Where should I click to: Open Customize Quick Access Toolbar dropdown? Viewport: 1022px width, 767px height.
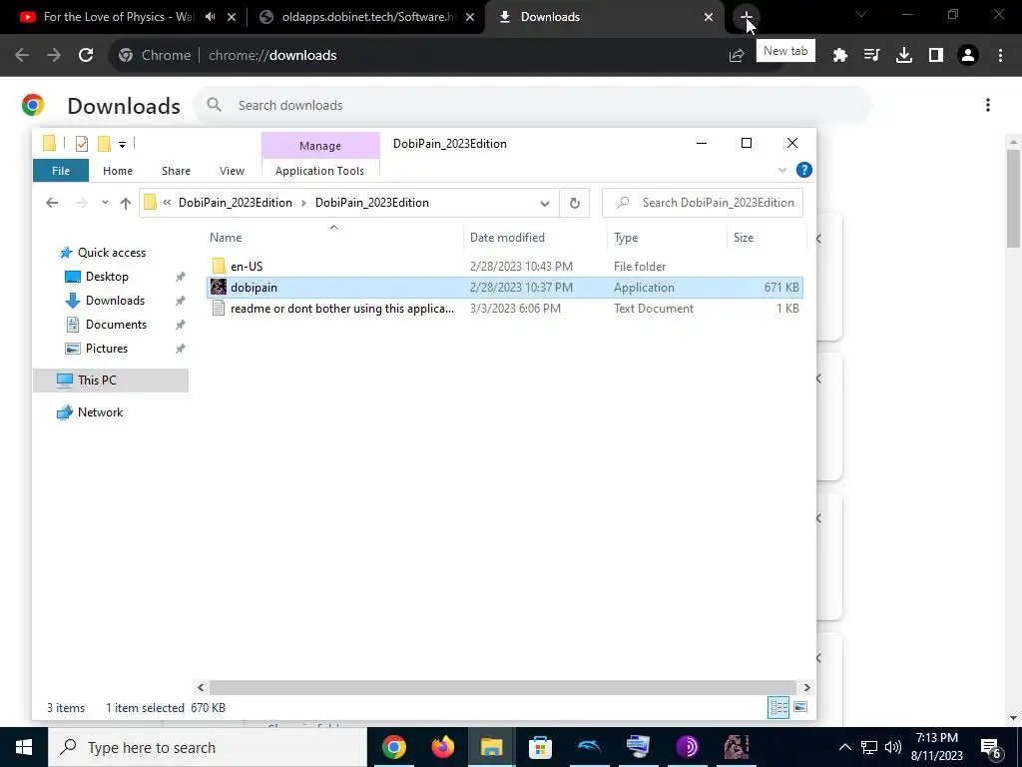click(x=122, y=144)
